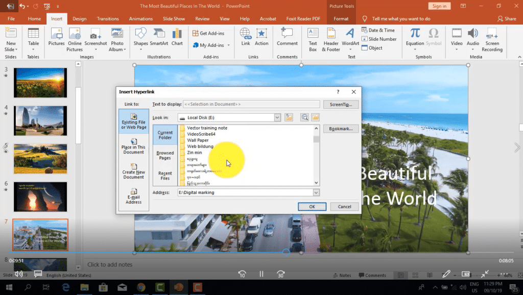Insert a SmartArt graphic

(159, 37)
